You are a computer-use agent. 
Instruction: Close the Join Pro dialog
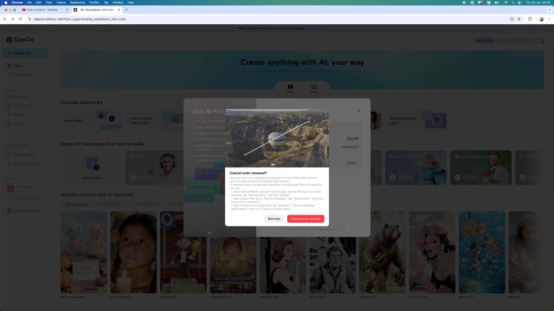click(358, 111)
